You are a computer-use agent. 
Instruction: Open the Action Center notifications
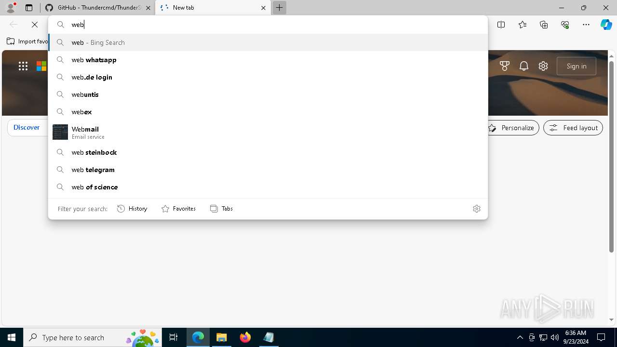pyautogui.click(x=601, y=337)
